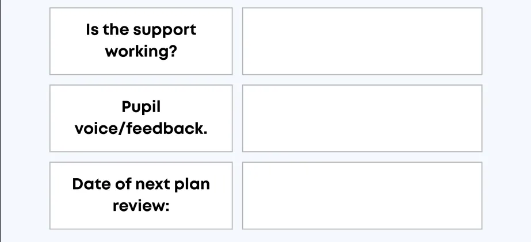Select the blank box for date of next plan review
The image size is (531, 242).
point(362,195)
